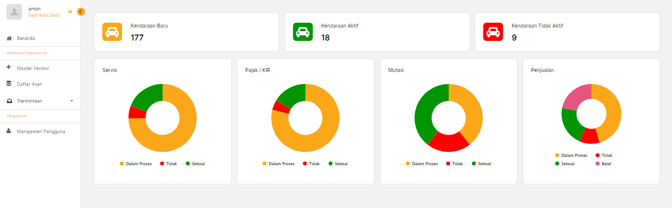Open the Master Vendor link

tap(33, 69)
